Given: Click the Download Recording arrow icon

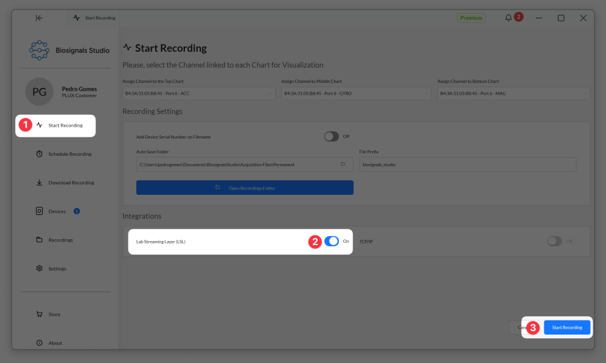Looking at the screenshot, I should click(x=40, y=182).
